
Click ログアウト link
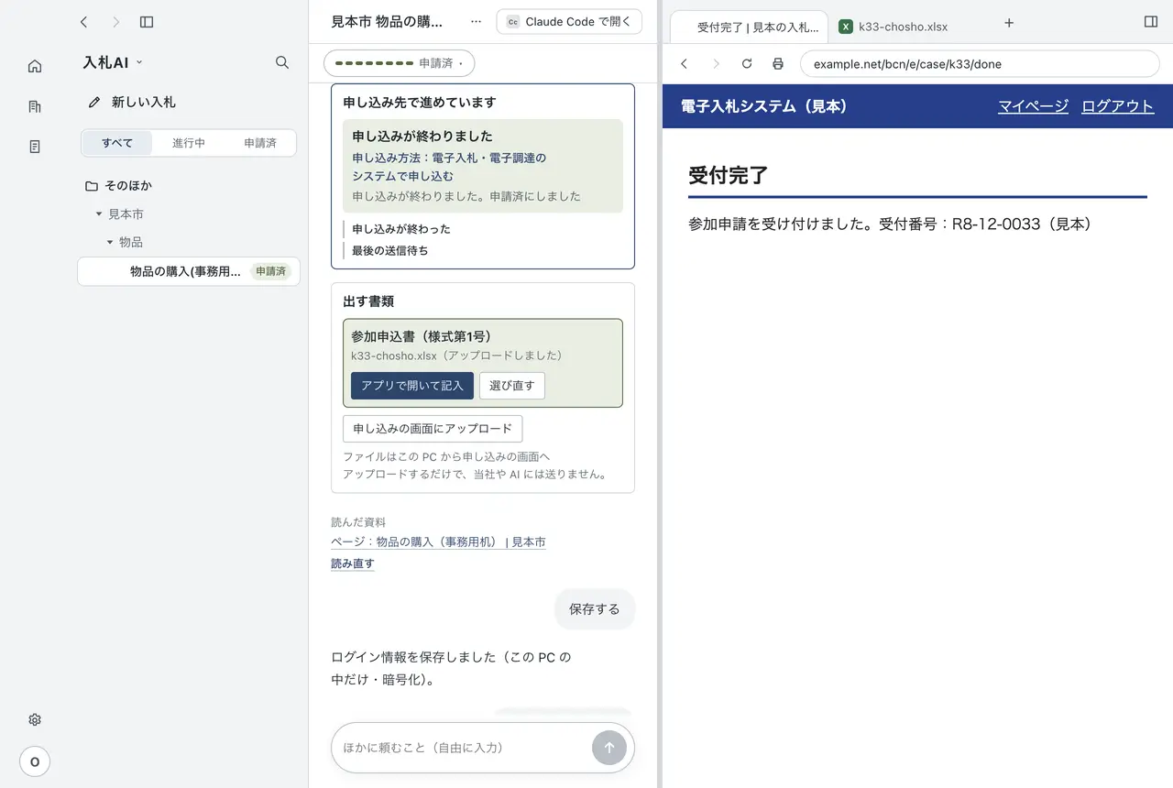click(x=1117, y=106)
